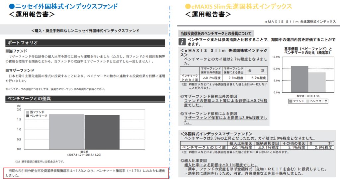Click the note 基準価額の騰落率は分配金込みです
The image size is (340, 179).
point(40,161)
